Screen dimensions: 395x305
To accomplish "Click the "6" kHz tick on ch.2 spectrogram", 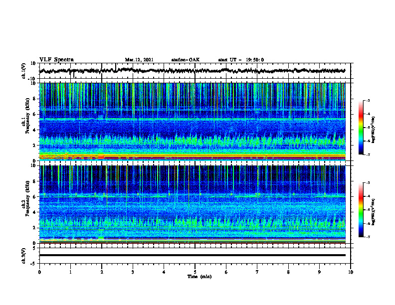I will pos(35,197).
